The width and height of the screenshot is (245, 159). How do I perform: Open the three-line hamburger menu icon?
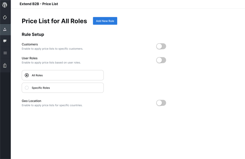pyautogui.click(x=5, y=53)
